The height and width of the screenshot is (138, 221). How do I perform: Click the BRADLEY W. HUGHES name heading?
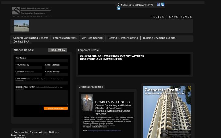[112, 102]
